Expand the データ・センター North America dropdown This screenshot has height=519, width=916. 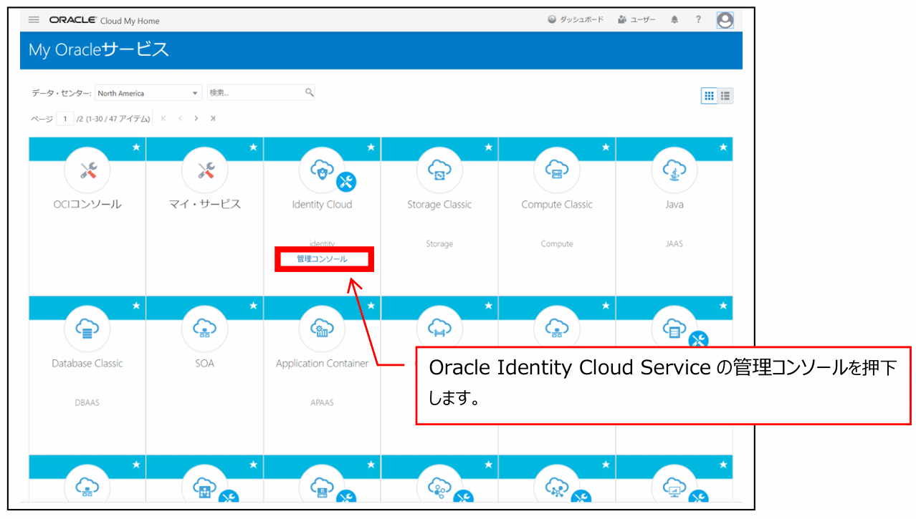click(x=148, y=93)
